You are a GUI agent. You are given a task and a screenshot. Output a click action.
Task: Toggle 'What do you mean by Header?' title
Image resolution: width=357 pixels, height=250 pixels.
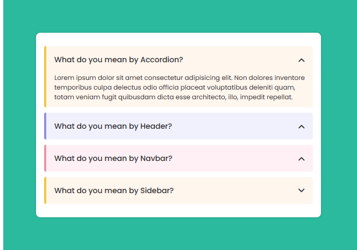point(113,126)
